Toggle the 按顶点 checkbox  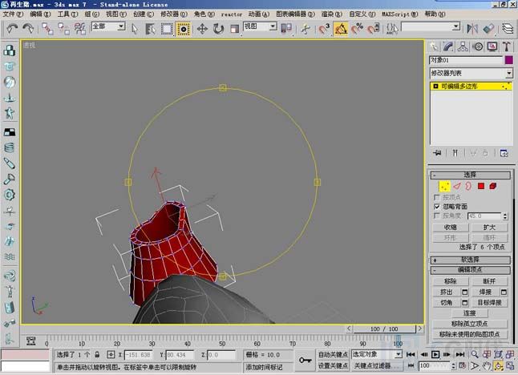(437, 197)
